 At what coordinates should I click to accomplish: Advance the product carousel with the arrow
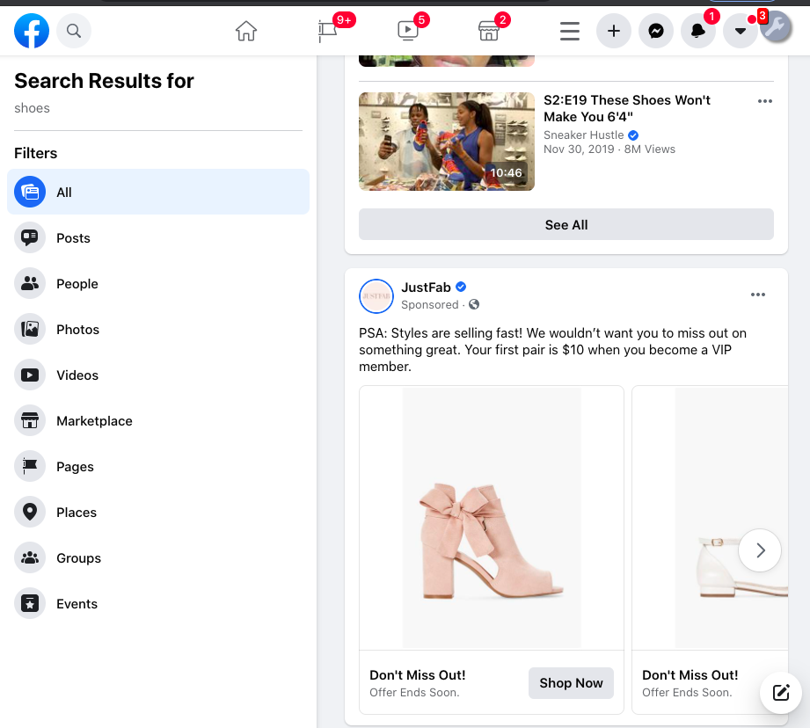tap(759, 550)
